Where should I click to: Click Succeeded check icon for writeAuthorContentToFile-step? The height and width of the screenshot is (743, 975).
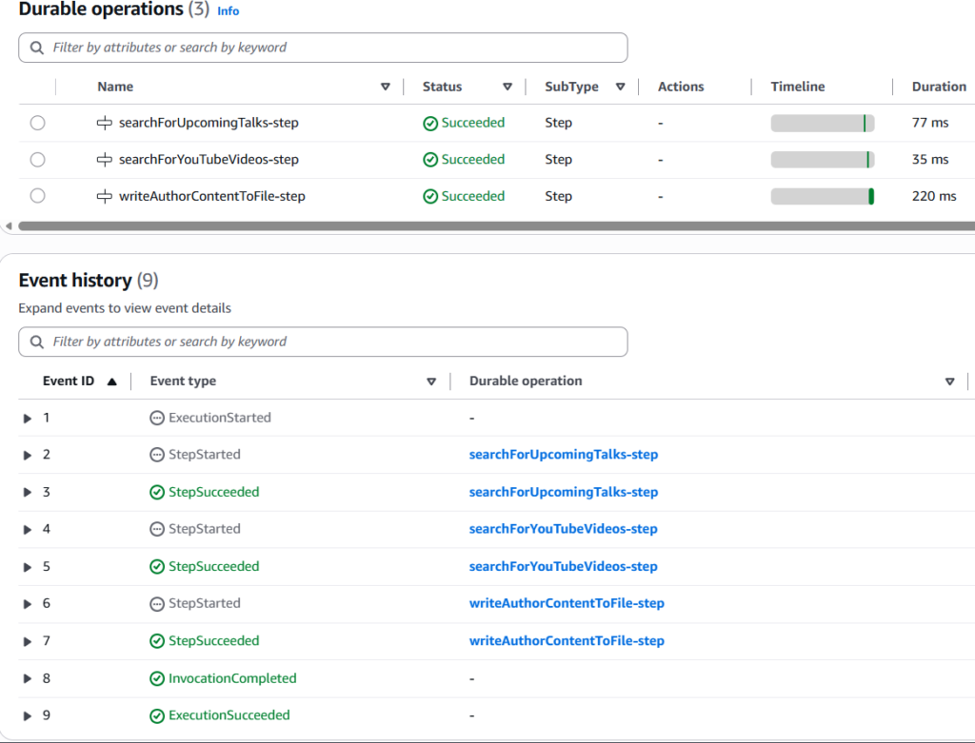430,196
